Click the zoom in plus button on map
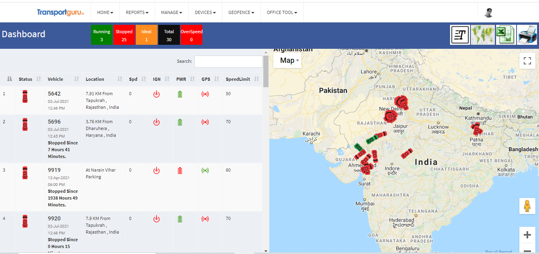539x254 pixels. [527, 235]
